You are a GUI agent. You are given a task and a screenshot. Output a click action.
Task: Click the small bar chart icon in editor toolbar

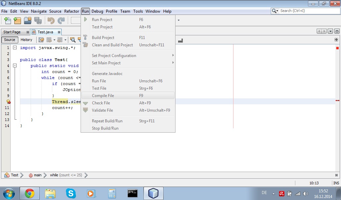pos(180,40)
